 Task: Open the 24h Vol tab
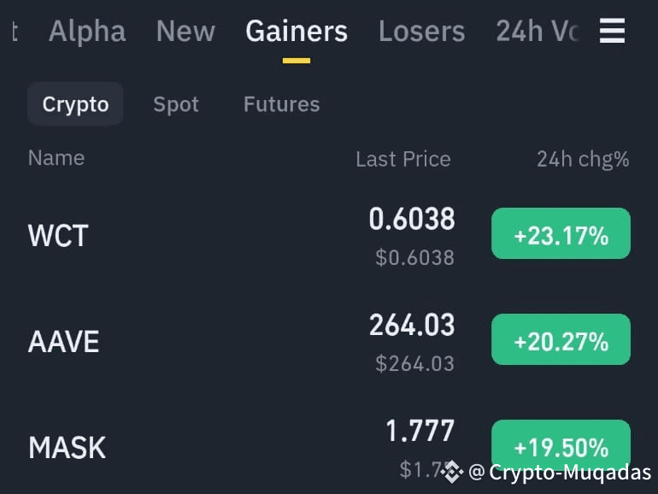538,31
